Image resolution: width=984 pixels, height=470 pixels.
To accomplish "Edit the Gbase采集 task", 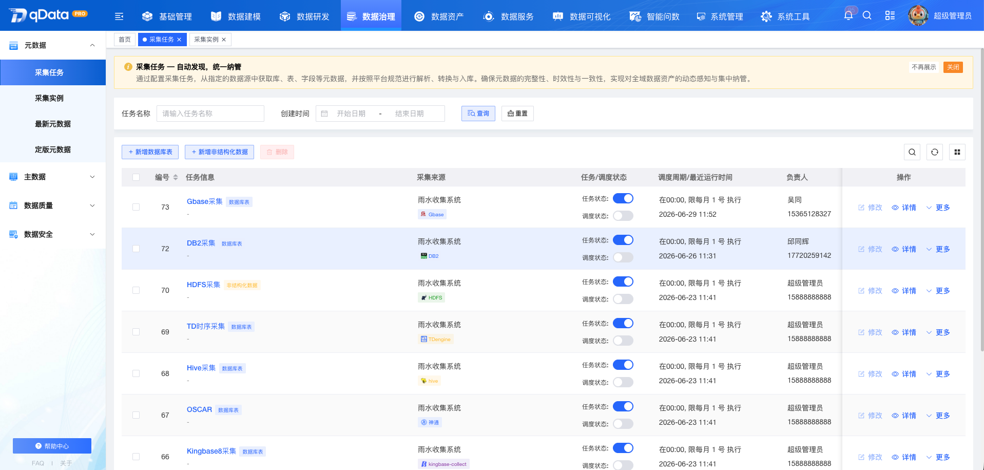I will coord(870,208).
